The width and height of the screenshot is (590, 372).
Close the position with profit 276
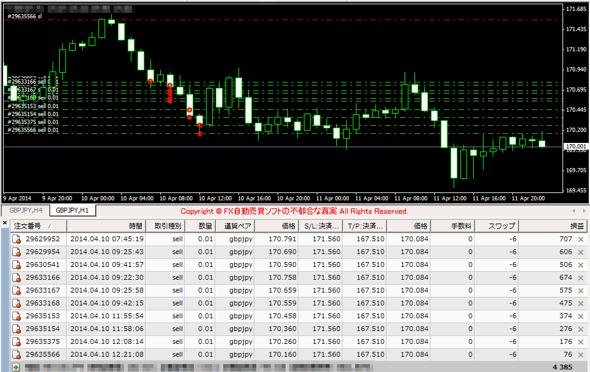pyautogui.click(x=581, y=329)
